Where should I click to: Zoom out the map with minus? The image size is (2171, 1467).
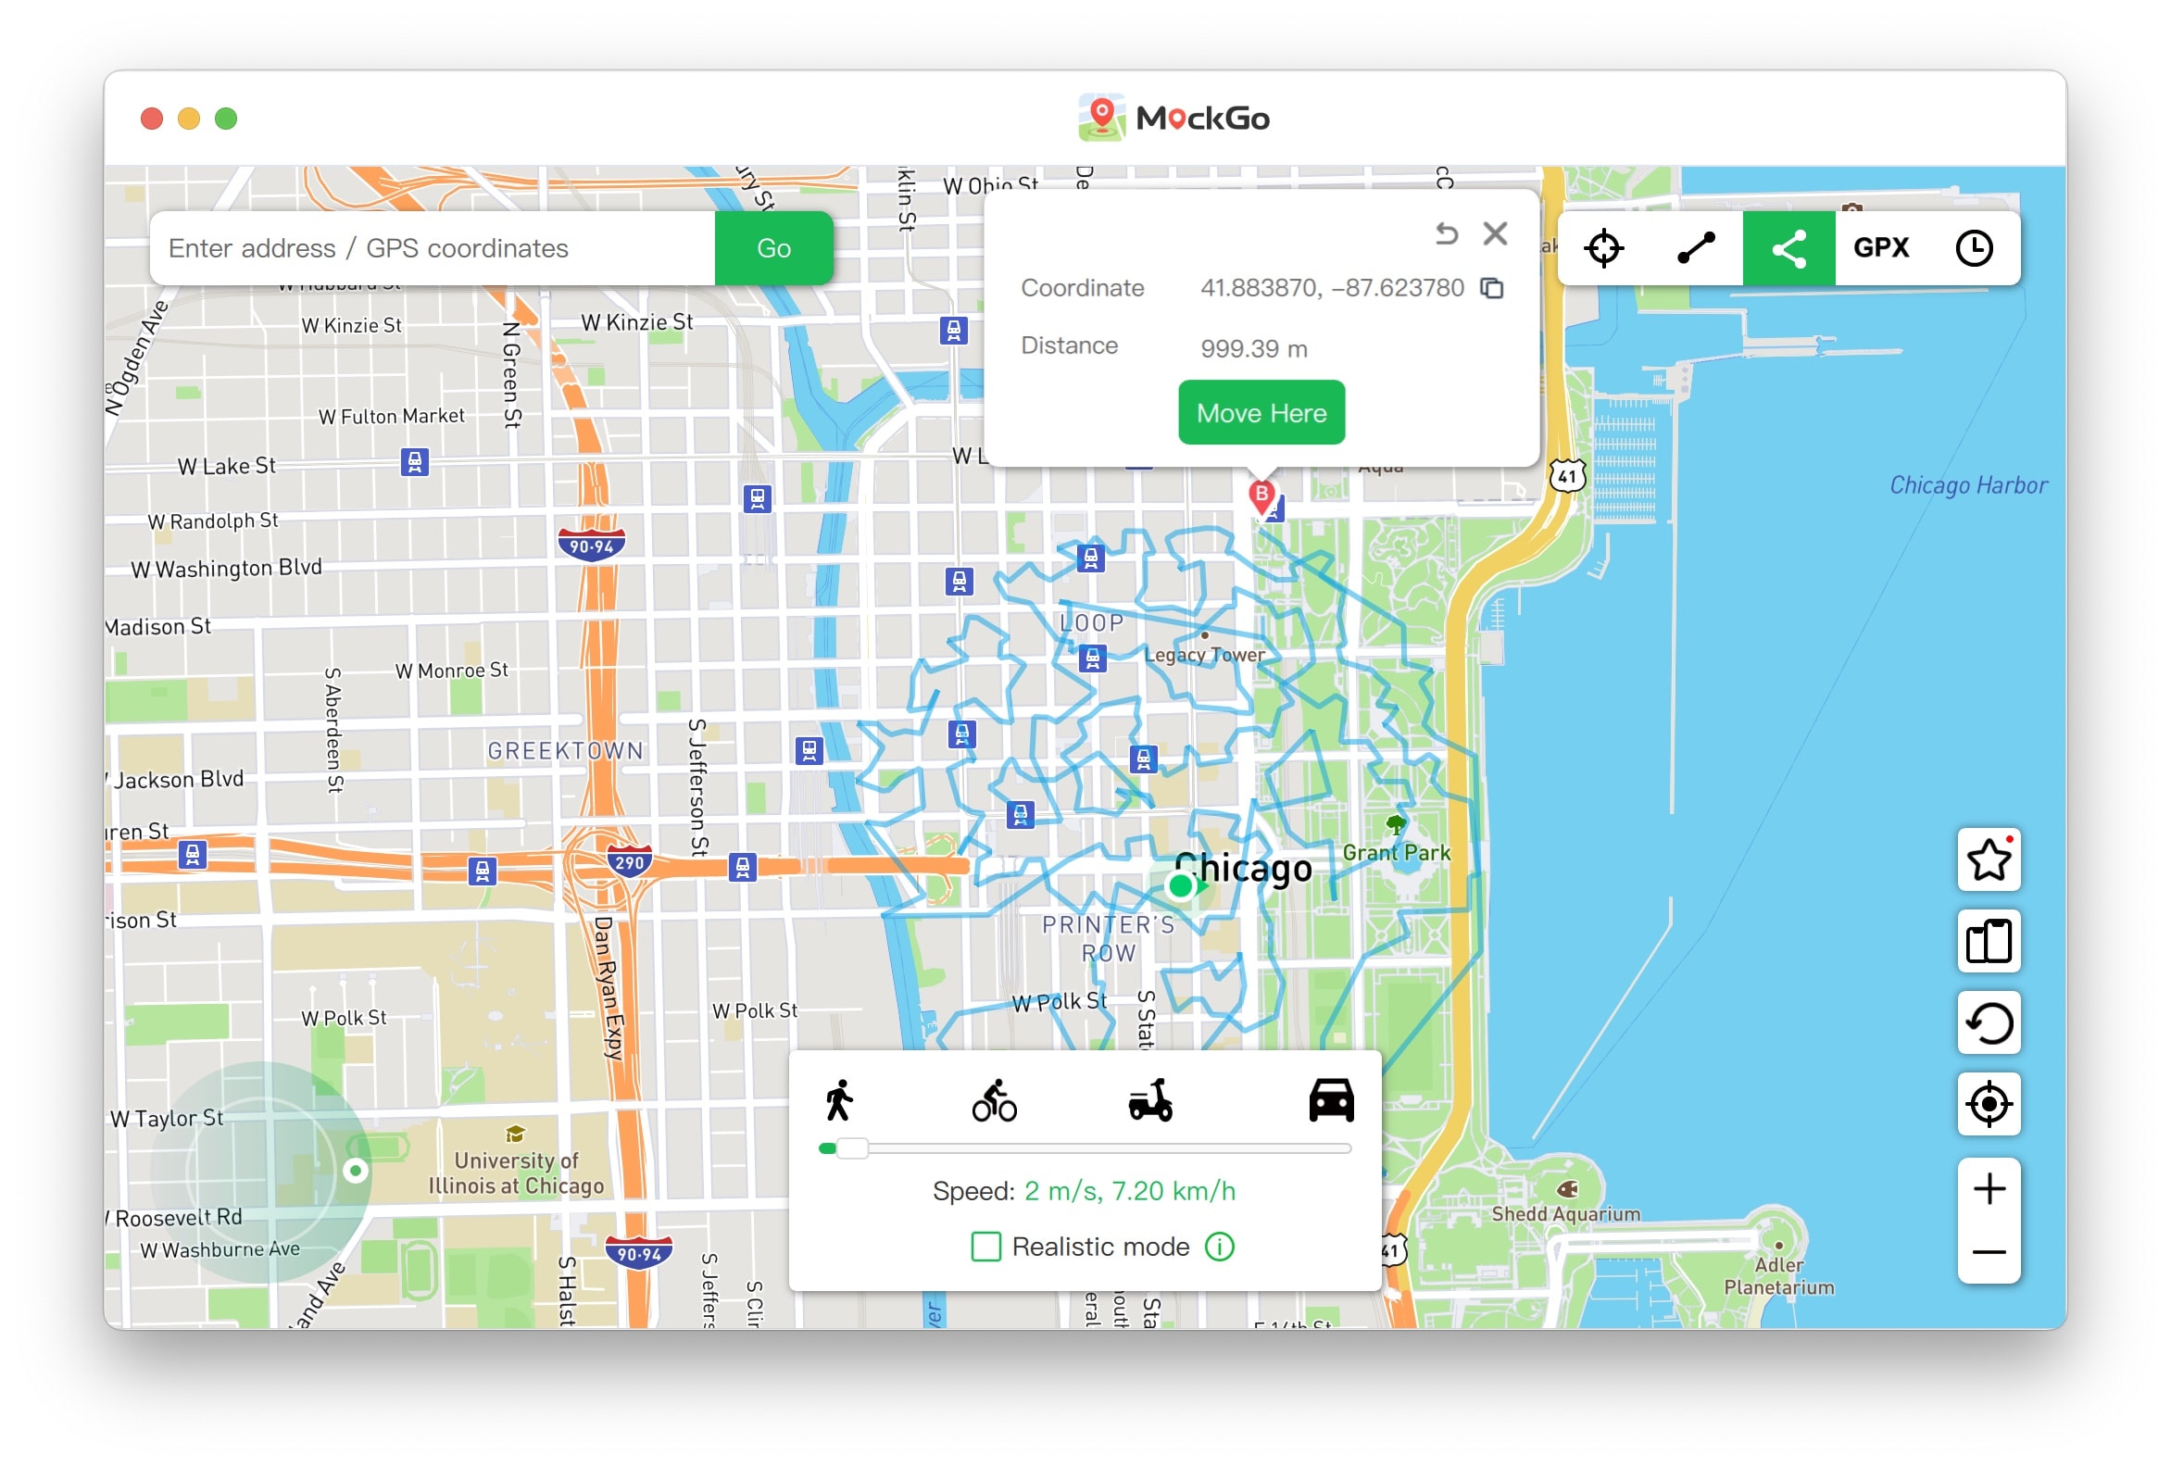point(1988,1252)
